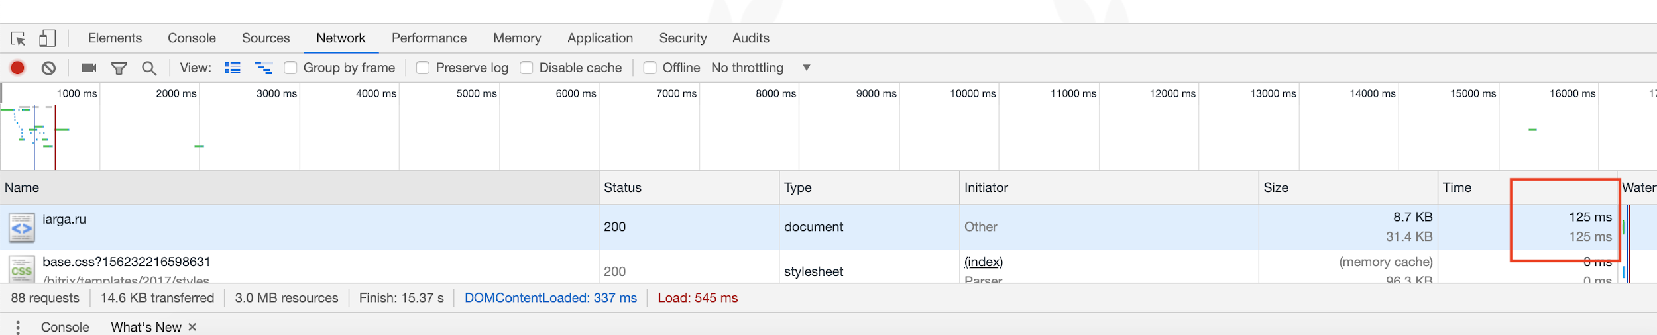
Task: Enable the Preserve log checkbox
Action: [x=423, y=68]
